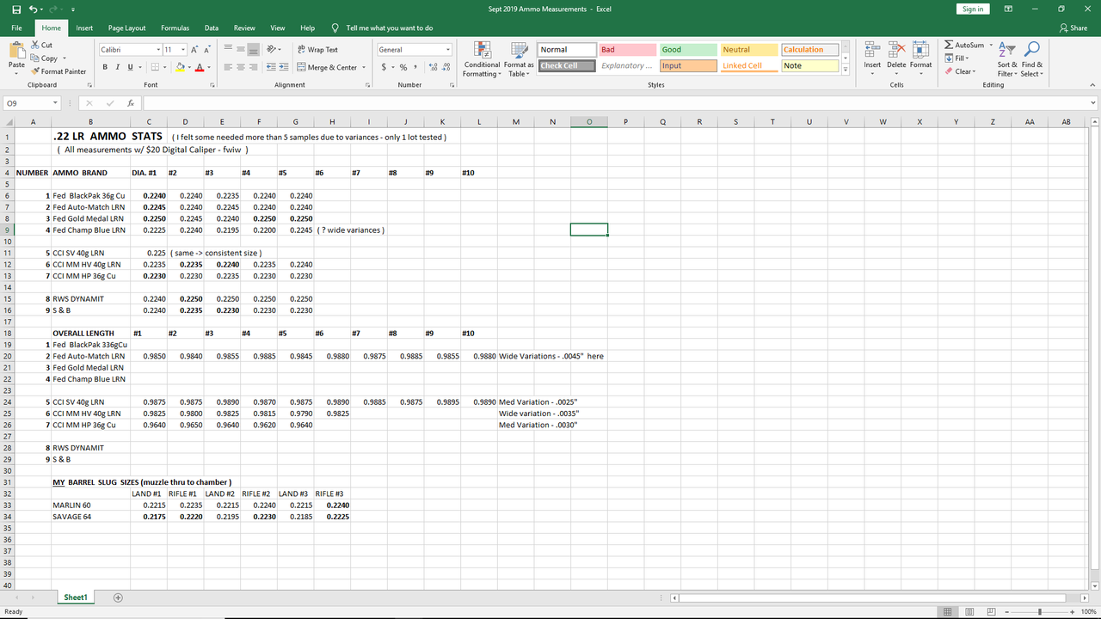Screen dimensions: 1101x619
Task: Switch to the Insert tab
Action: point(84,28)
